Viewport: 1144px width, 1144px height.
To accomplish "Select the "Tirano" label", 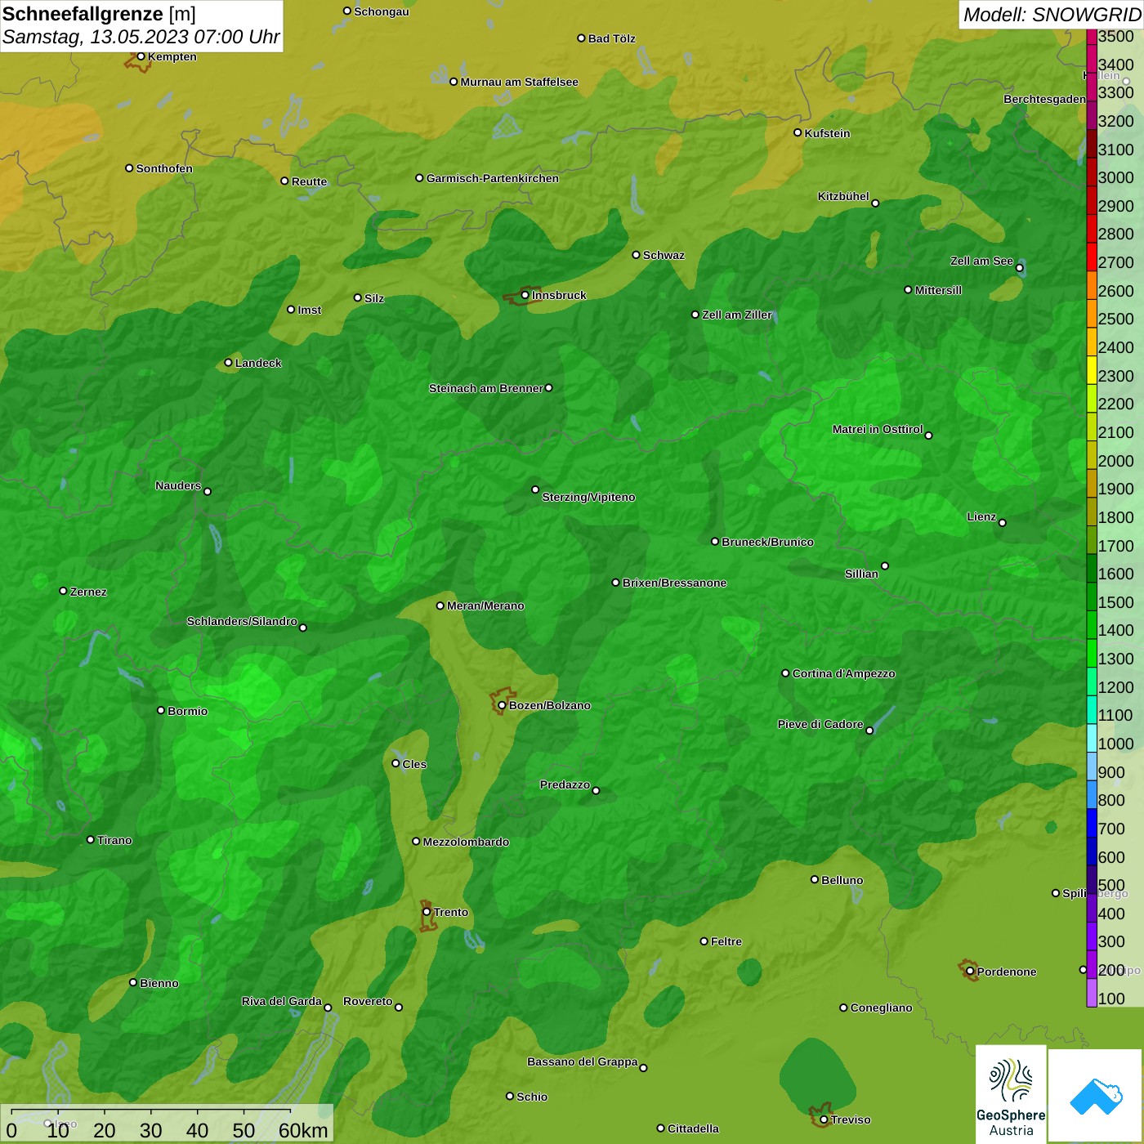I will tap(114, 840).
